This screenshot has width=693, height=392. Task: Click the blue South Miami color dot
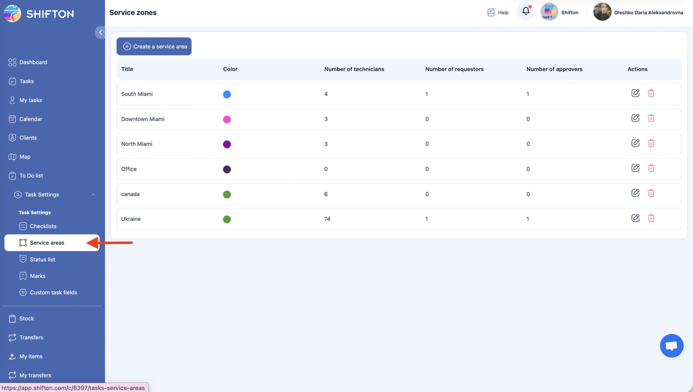pyautogui.click(x=227, y=94)
